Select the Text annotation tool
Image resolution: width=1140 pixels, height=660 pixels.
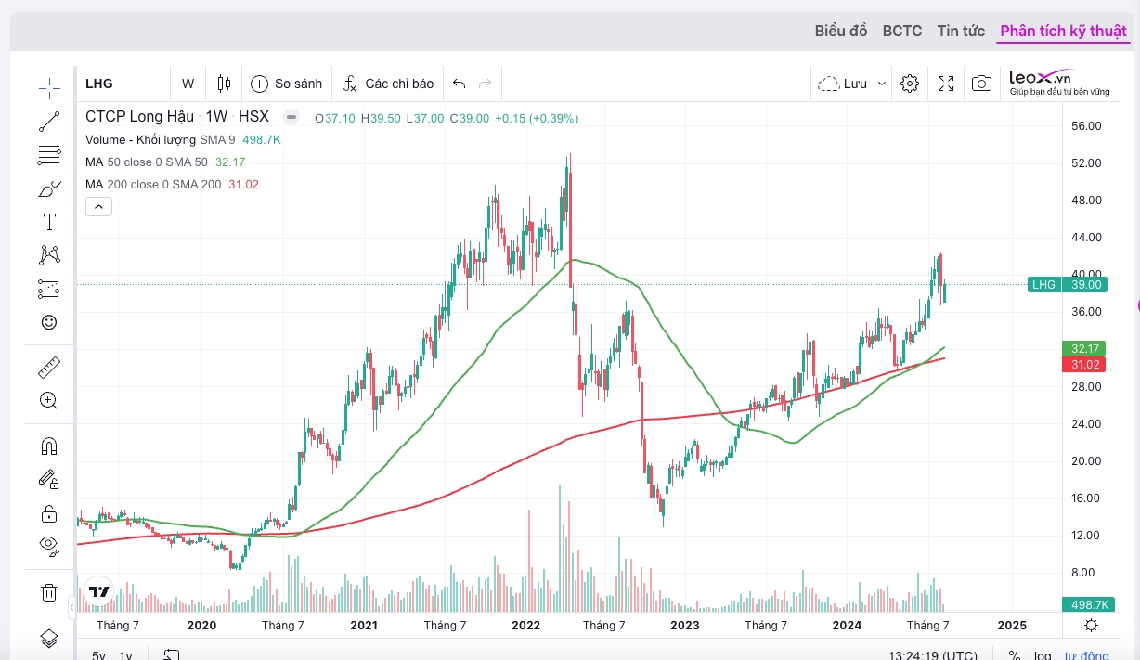click(x=49, y=222)
